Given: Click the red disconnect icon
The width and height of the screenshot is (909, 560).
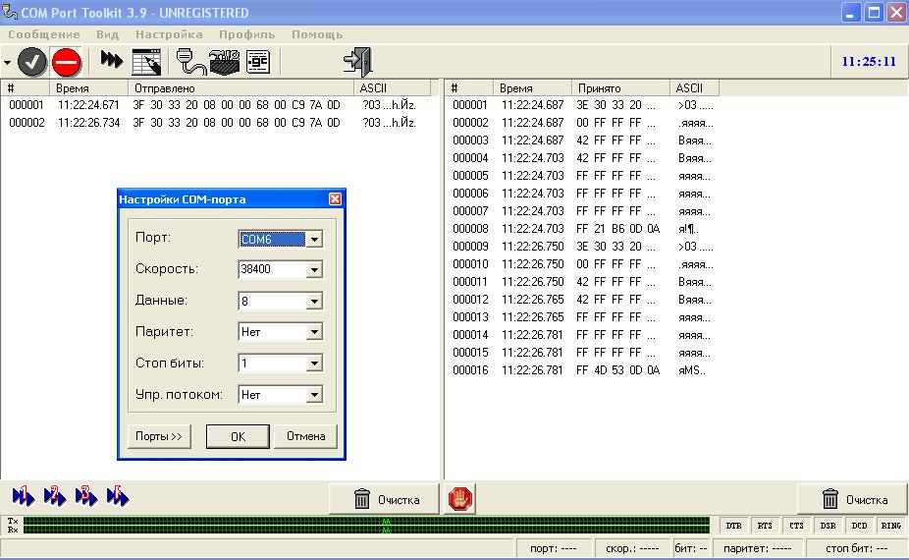Looking at the screenshot, I should pyautogui.click(x=66, y=62).
